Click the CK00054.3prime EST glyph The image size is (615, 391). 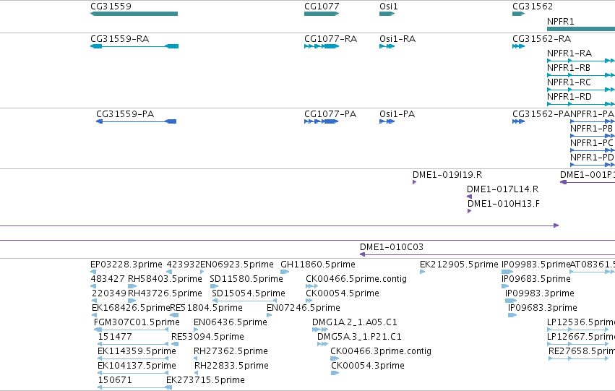pos(335,373)
